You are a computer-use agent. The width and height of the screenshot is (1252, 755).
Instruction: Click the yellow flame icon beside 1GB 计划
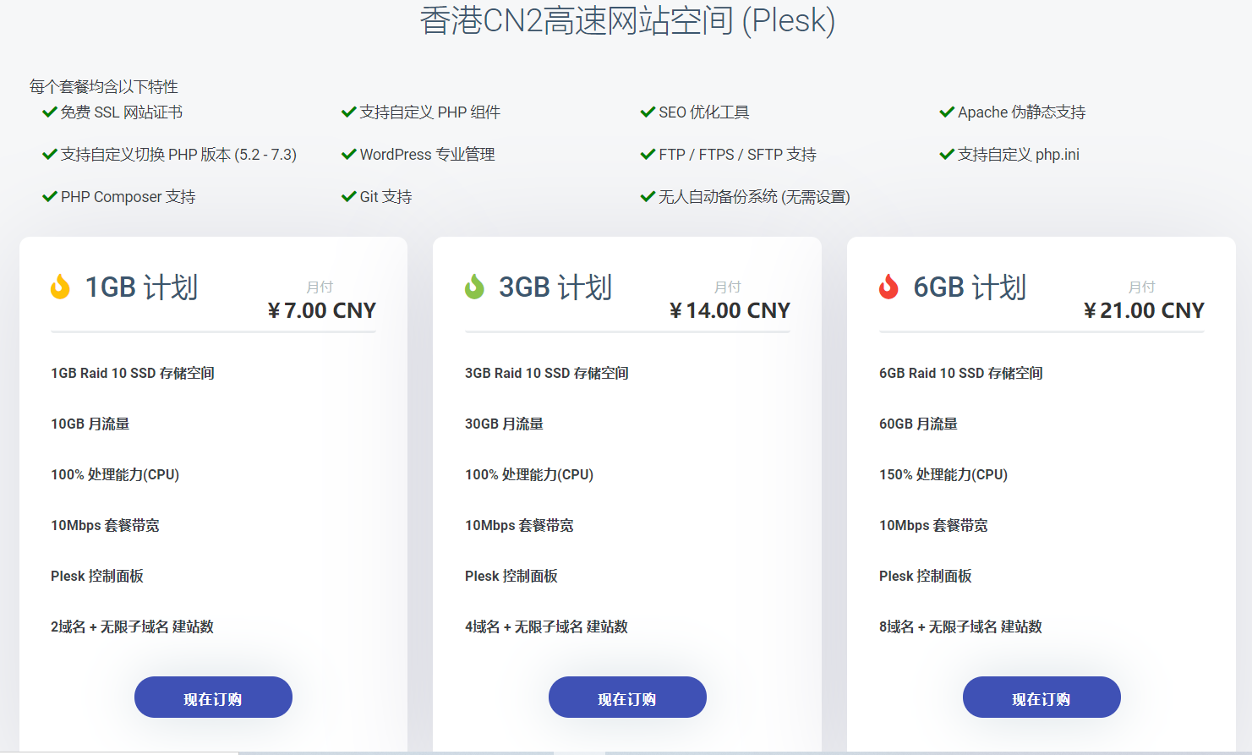click(60, 287)
